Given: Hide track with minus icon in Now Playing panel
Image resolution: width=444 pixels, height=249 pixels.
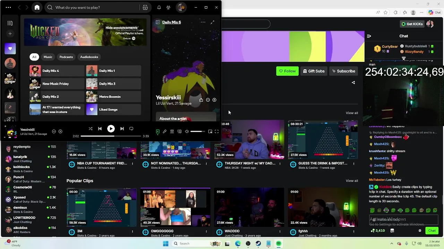Looking at the screenshot, I should [x=208, y=100].
